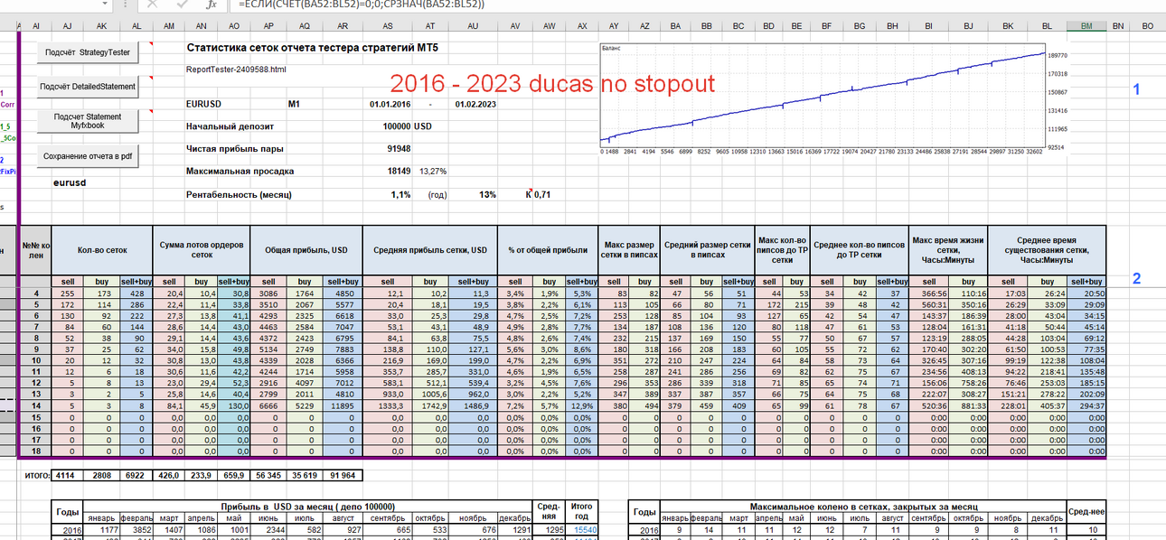Click the enter checkmark icon in formula bar
Screen dimensions: 1166x540
(x=182, y=5)
